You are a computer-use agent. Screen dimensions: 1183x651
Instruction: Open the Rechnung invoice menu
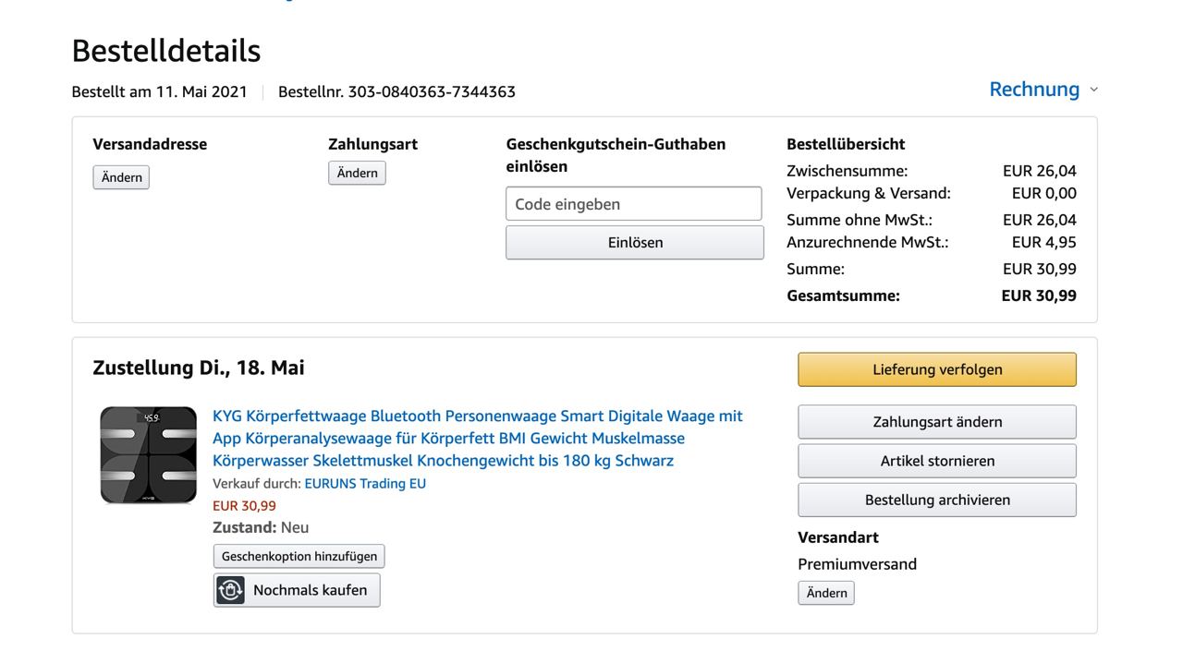tap(1033, 90)
